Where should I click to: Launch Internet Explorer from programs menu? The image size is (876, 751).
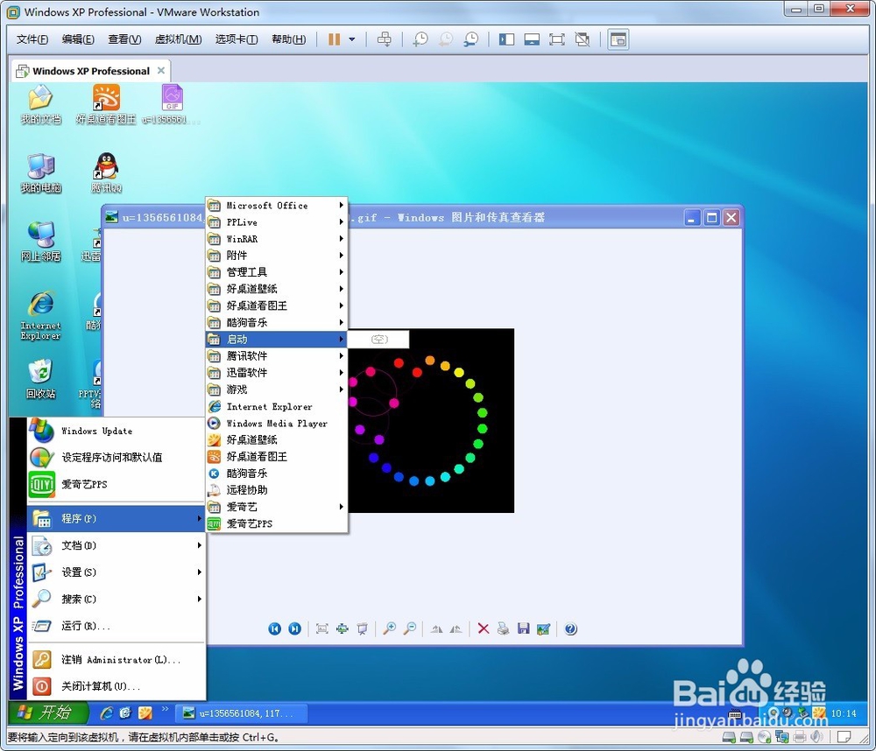point(277,406)
